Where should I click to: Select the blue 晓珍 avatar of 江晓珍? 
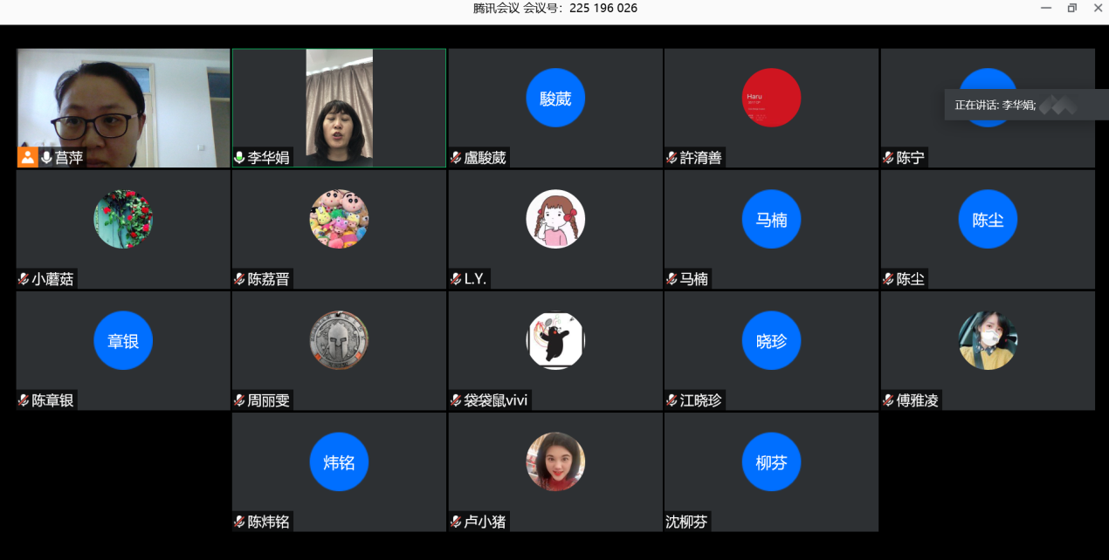(771, 341)
